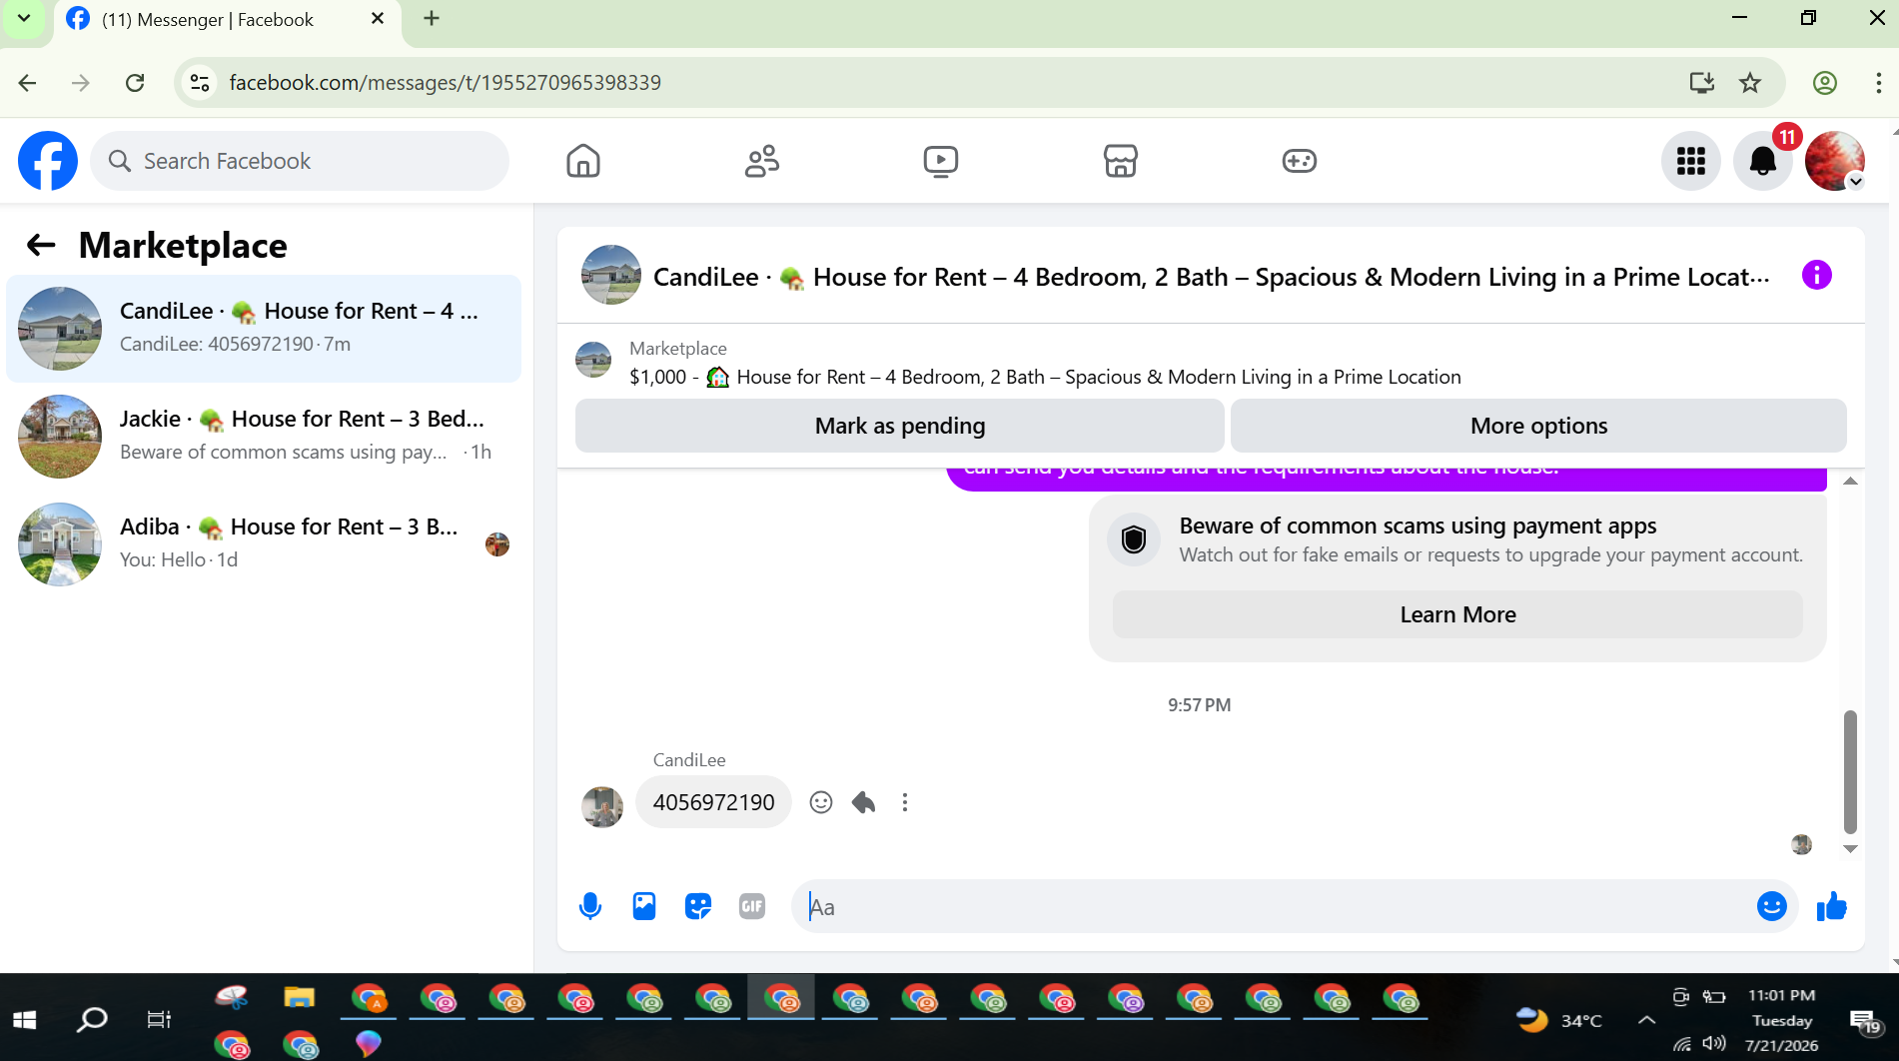Viewport: 1899px width, 1061px height.
Task: Click CandiLee listing thumbnail in chat header
Action: pyautogui.click(x=611, y=275)
